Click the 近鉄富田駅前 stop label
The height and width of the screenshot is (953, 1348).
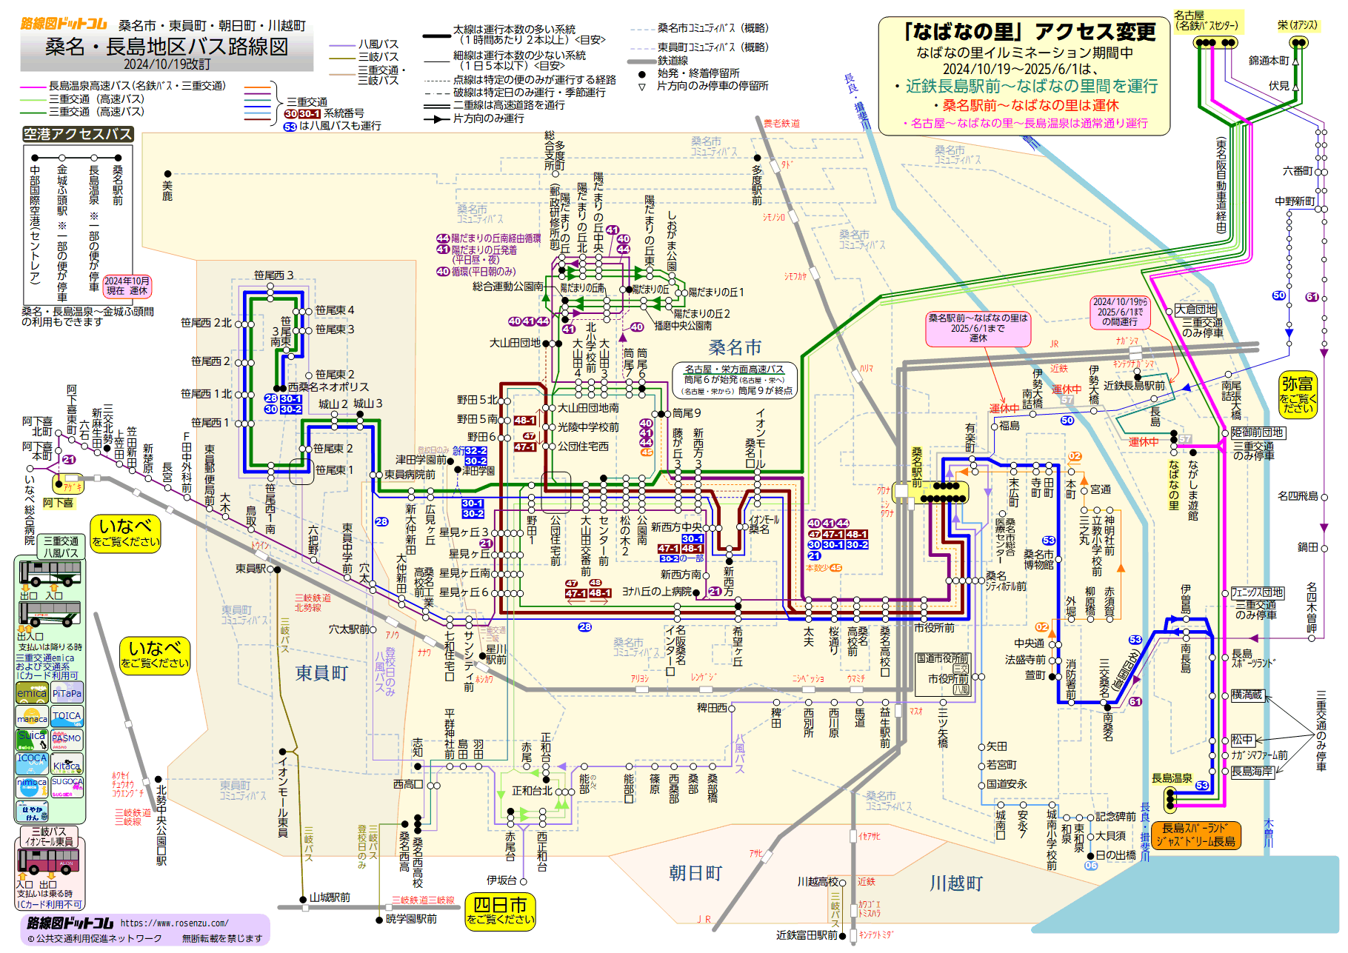[x=807, y=935]
